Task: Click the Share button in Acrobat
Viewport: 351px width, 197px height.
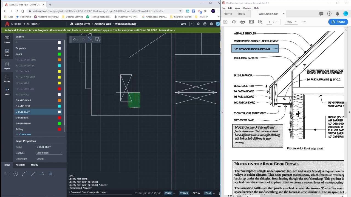Action: pyautogui.click(x=338, y=22)
